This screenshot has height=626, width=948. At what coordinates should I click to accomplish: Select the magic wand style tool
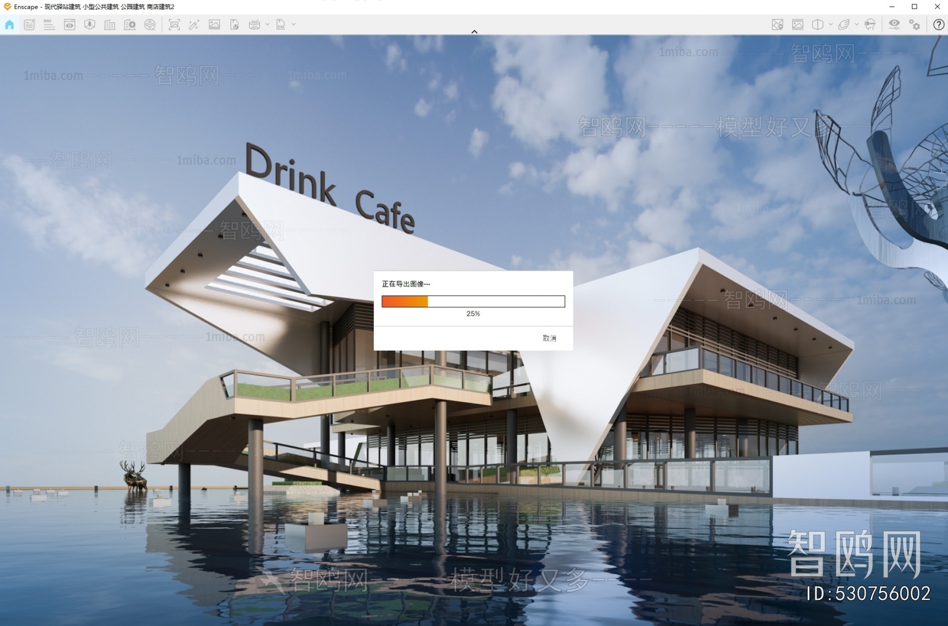[194, 25]
